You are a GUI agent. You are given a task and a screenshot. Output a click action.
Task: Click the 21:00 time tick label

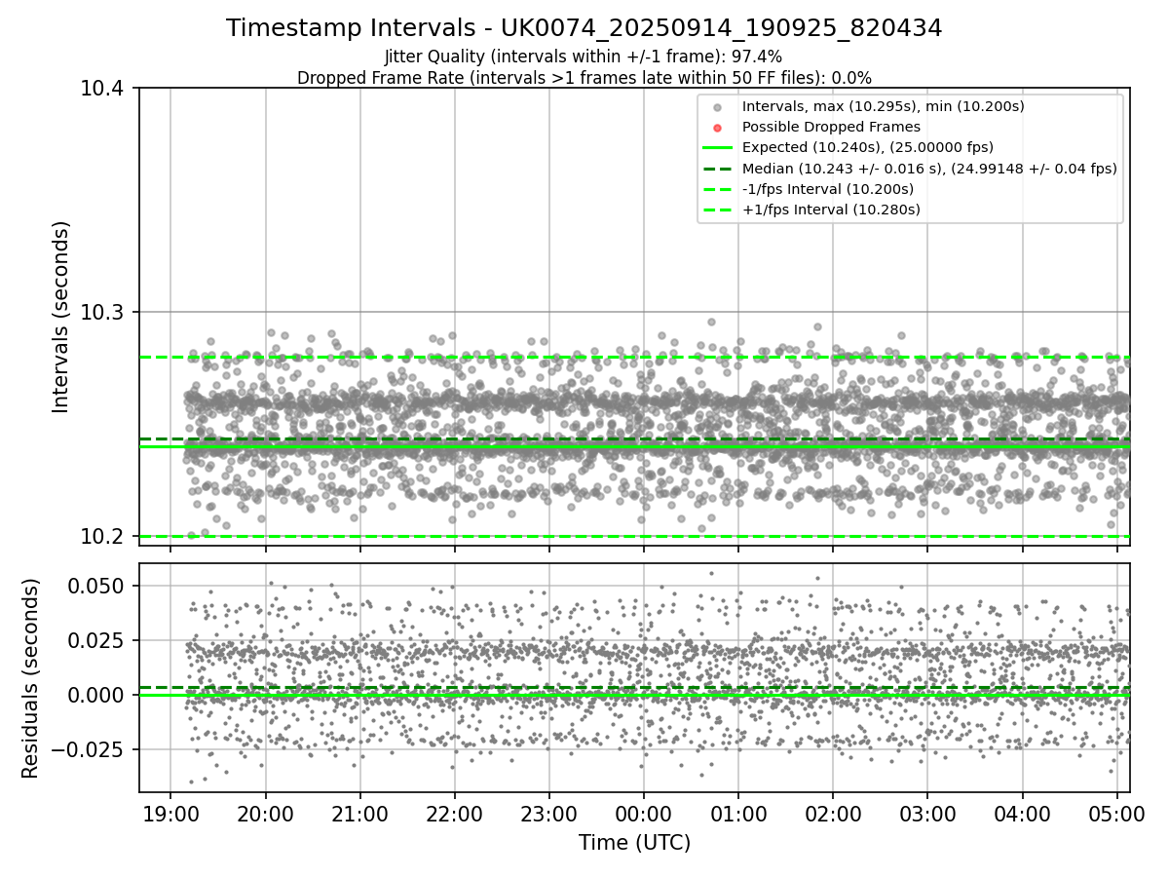click(360, 814)
